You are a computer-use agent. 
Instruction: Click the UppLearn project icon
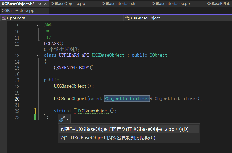click(x=4, y=18)
